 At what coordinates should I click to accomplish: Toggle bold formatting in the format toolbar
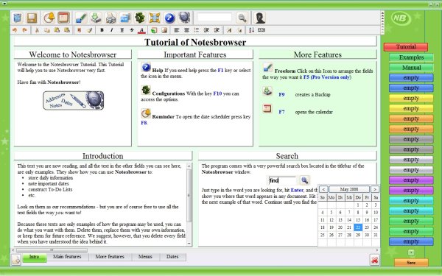(x=102, y=30)
